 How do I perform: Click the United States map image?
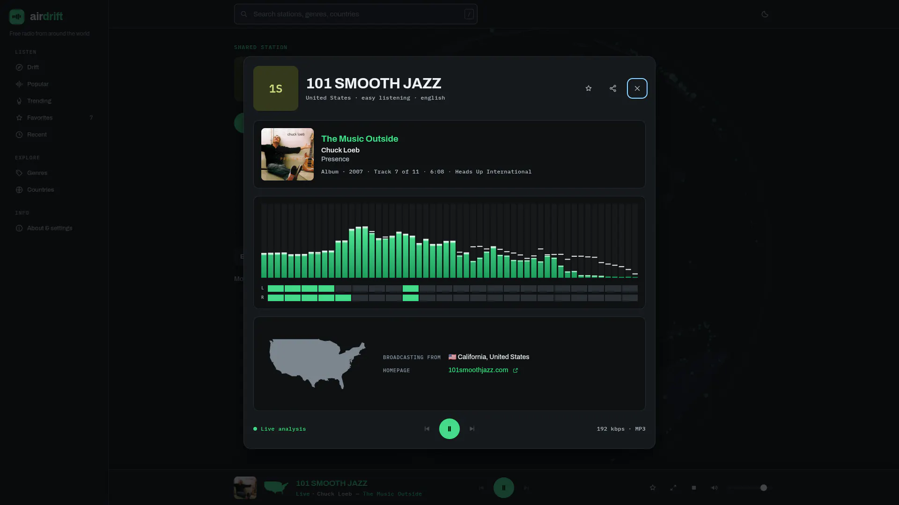click(317, 364)
